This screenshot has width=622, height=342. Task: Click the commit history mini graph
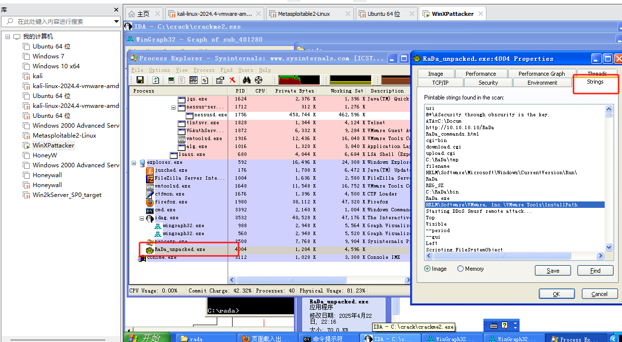[x=350, y=80]
